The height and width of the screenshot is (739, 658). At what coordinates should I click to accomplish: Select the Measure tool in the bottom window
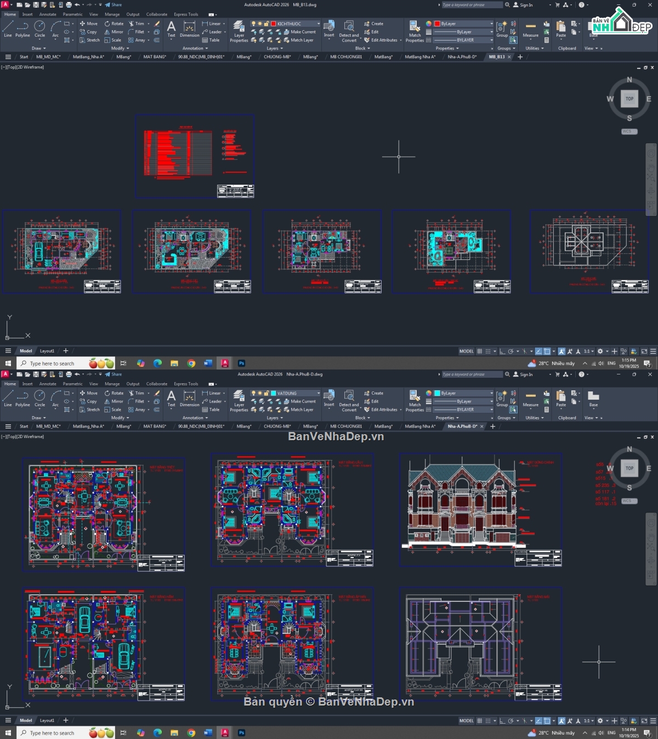tap(530, 398)
